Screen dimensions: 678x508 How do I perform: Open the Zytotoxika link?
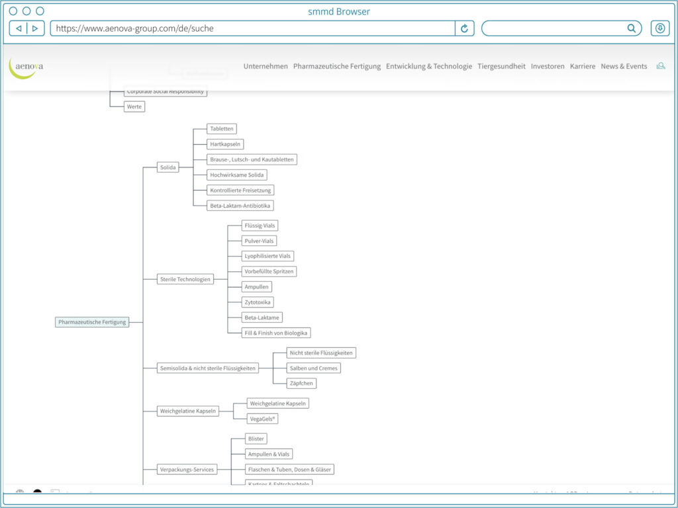tap(258, 302)
